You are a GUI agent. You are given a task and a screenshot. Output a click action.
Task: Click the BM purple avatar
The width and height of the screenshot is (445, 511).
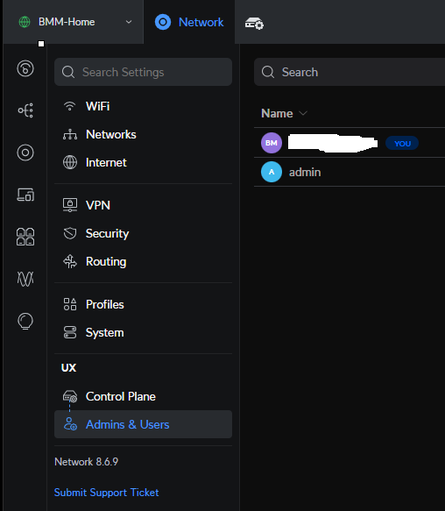pyautogui.click(x=272, y=143)
